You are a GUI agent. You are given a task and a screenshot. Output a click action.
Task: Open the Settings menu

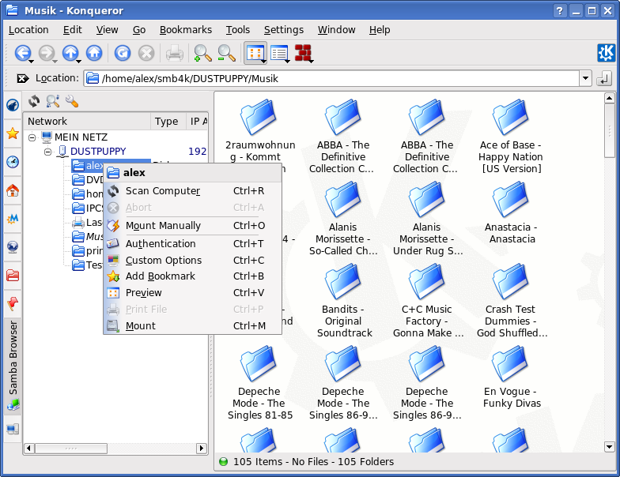[283, 30]
